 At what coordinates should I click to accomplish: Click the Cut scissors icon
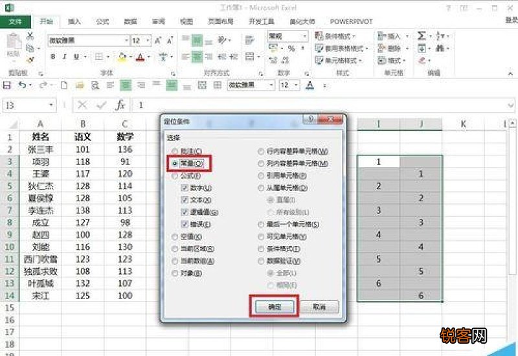click(x=30, y=36)
